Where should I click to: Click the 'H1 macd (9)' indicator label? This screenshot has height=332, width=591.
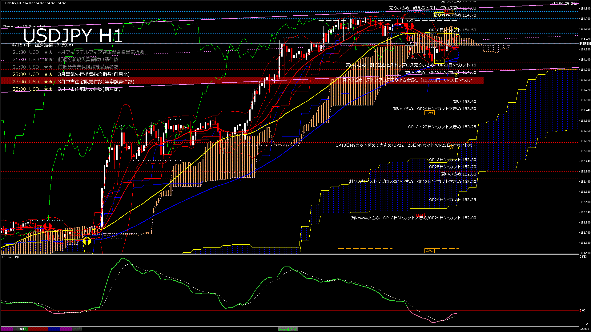point(10,257)
